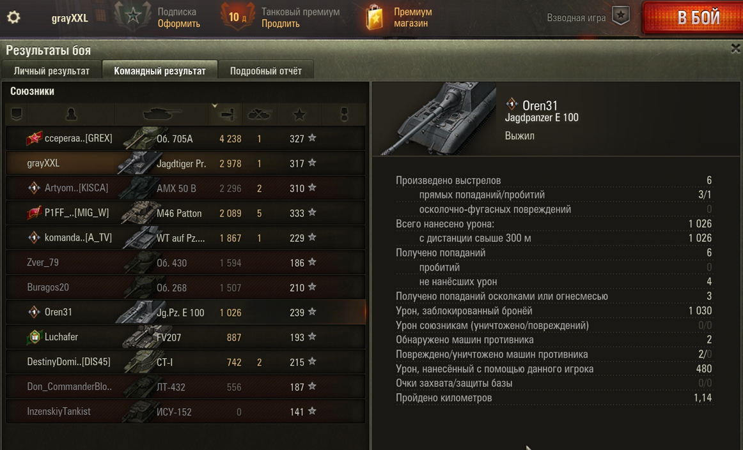
Task: Sort allies by platoon shield column icon
Action: click(x=17, y=114)
